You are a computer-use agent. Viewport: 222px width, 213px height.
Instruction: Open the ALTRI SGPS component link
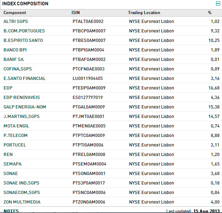[16, 21]
